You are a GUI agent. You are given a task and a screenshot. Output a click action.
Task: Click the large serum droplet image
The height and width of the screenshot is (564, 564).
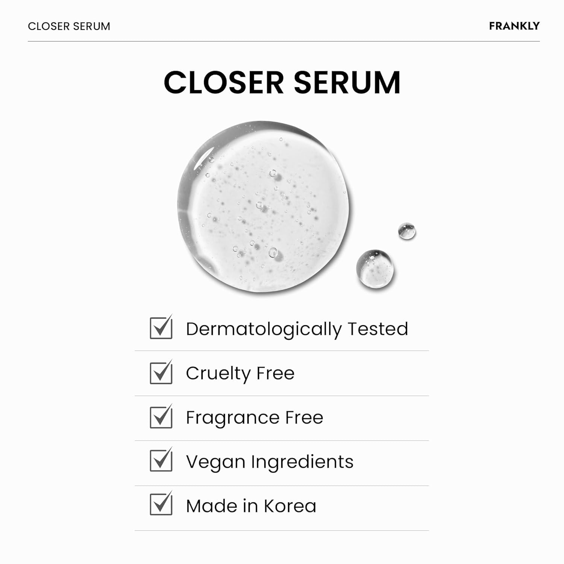tap(263, 207)
